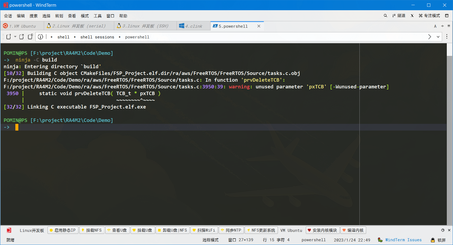Click the font size A icon
This screenshot has height=245, width=453.
coord(435,26)
